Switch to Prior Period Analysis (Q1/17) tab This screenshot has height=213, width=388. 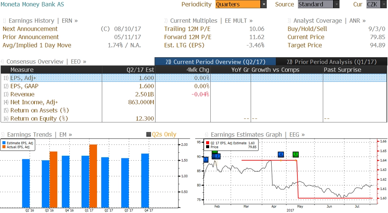(x=332, y=62)
